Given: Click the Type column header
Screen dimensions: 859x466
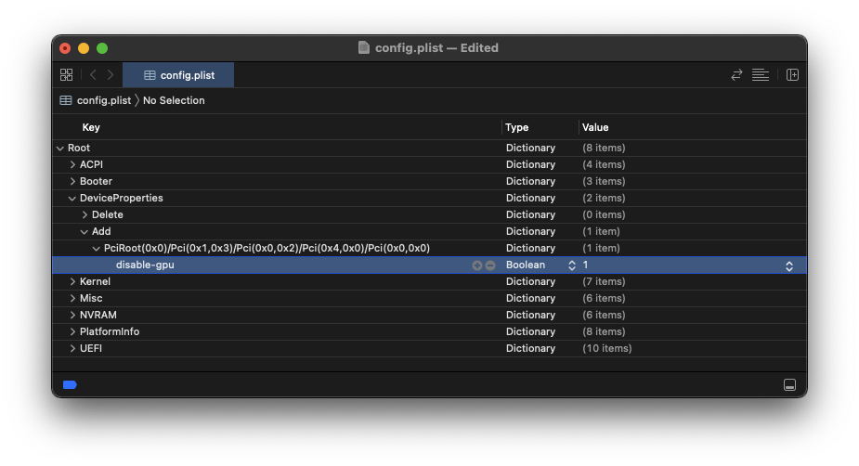Looking at the screenshot, I should 517,127.
